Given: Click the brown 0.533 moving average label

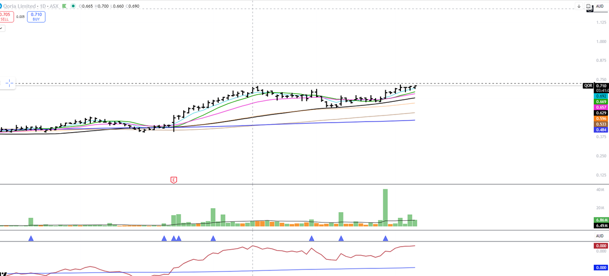Looking at the screenshot, I should pos(600,124).
